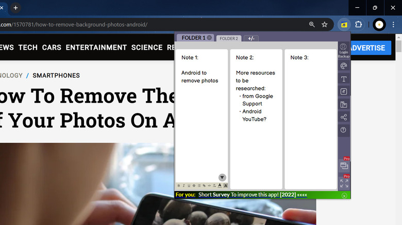Open Folder 1 settings gear

[209, 38]
